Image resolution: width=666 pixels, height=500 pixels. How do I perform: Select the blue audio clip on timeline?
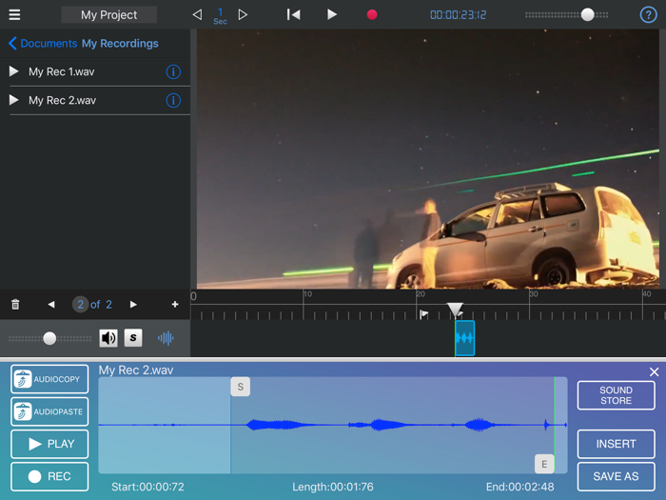pos(464,338)
